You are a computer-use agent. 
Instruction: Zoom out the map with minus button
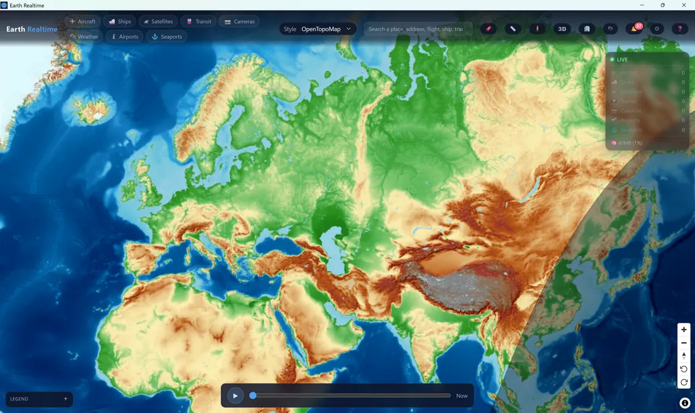coord(684,343)
